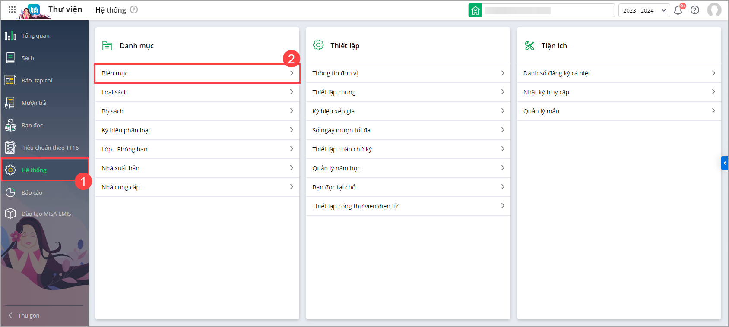The height and width of the screenshot is (327, 729).
Task: Open the user avatar profile menu
Action: click(714, 10)
